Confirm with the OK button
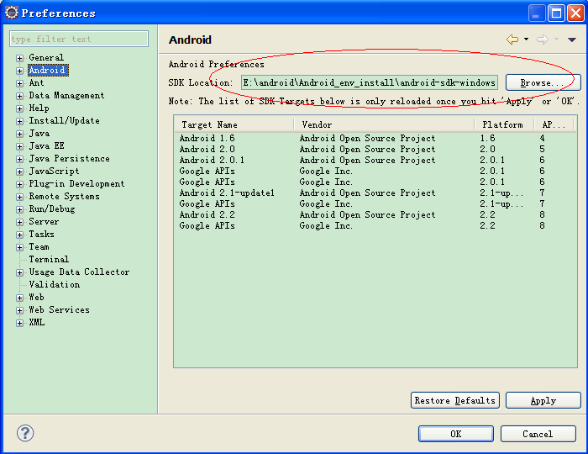Image resolution: width=588 pixels, height=454 pixels. 455,434
